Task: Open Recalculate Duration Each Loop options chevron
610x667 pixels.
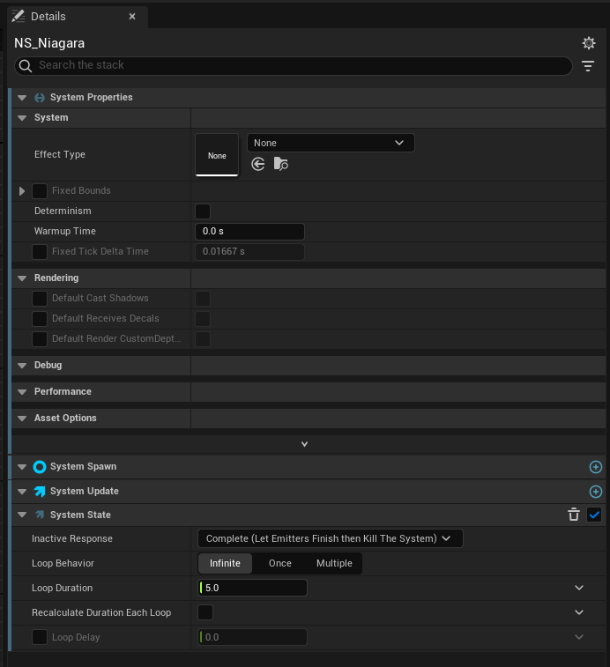Action: click(x=579, y=612)
